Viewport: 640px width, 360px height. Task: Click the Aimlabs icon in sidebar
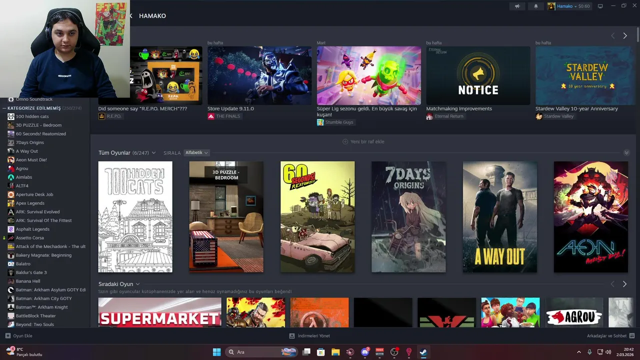(11, 177)
